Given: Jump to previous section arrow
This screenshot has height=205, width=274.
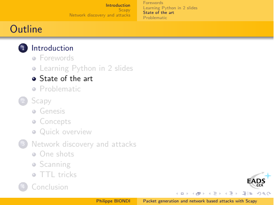Looking at the screenshot, I should point(226,194).
